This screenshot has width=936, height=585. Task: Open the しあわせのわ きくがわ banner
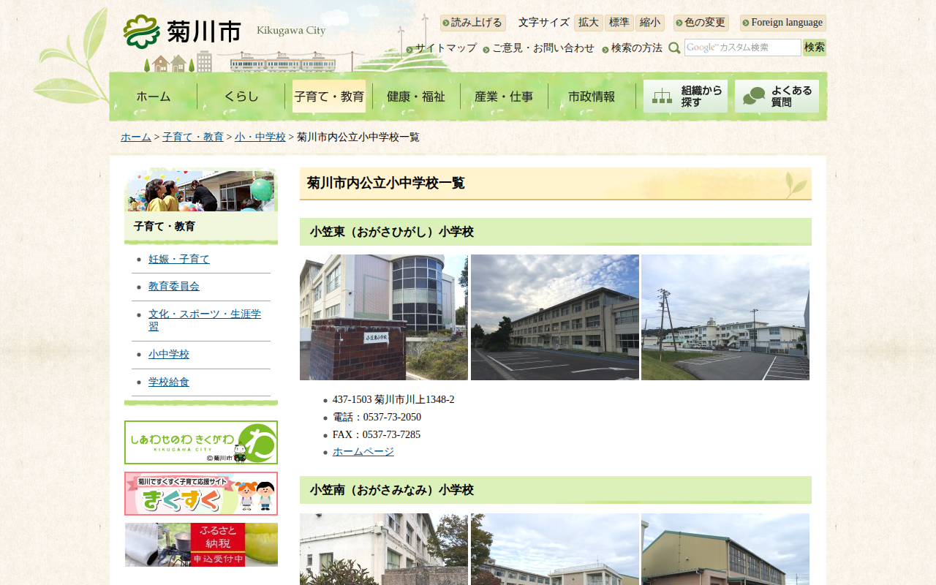(201, 442)
